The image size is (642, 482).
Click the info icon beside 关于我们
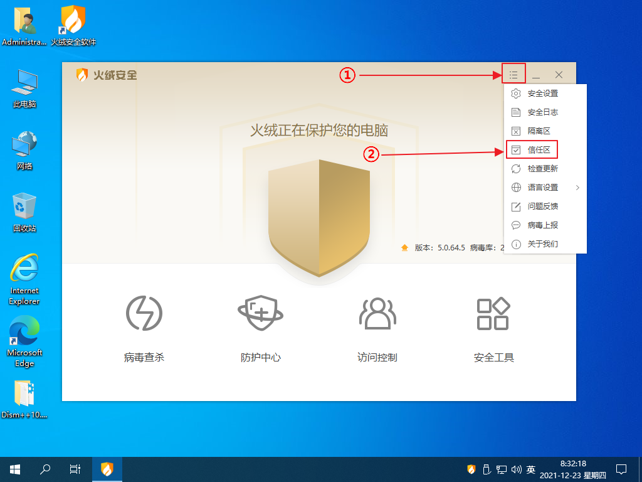tap(516, 244)
